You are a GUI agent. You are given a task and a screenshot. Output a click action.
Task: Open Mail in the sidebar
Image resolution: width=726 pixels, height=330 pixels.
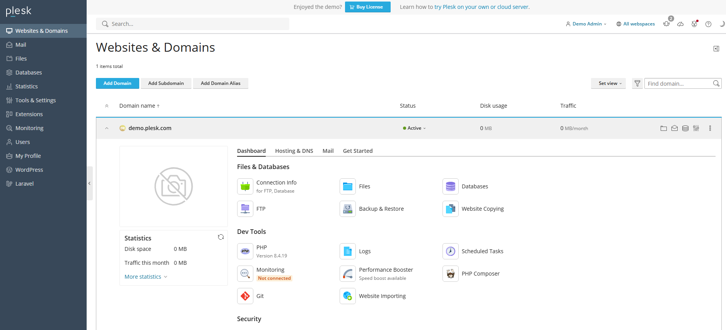point(43,45)
